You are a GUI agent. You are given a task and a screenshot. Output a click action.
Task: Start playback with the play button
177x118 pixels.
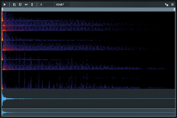coord(5,4)
